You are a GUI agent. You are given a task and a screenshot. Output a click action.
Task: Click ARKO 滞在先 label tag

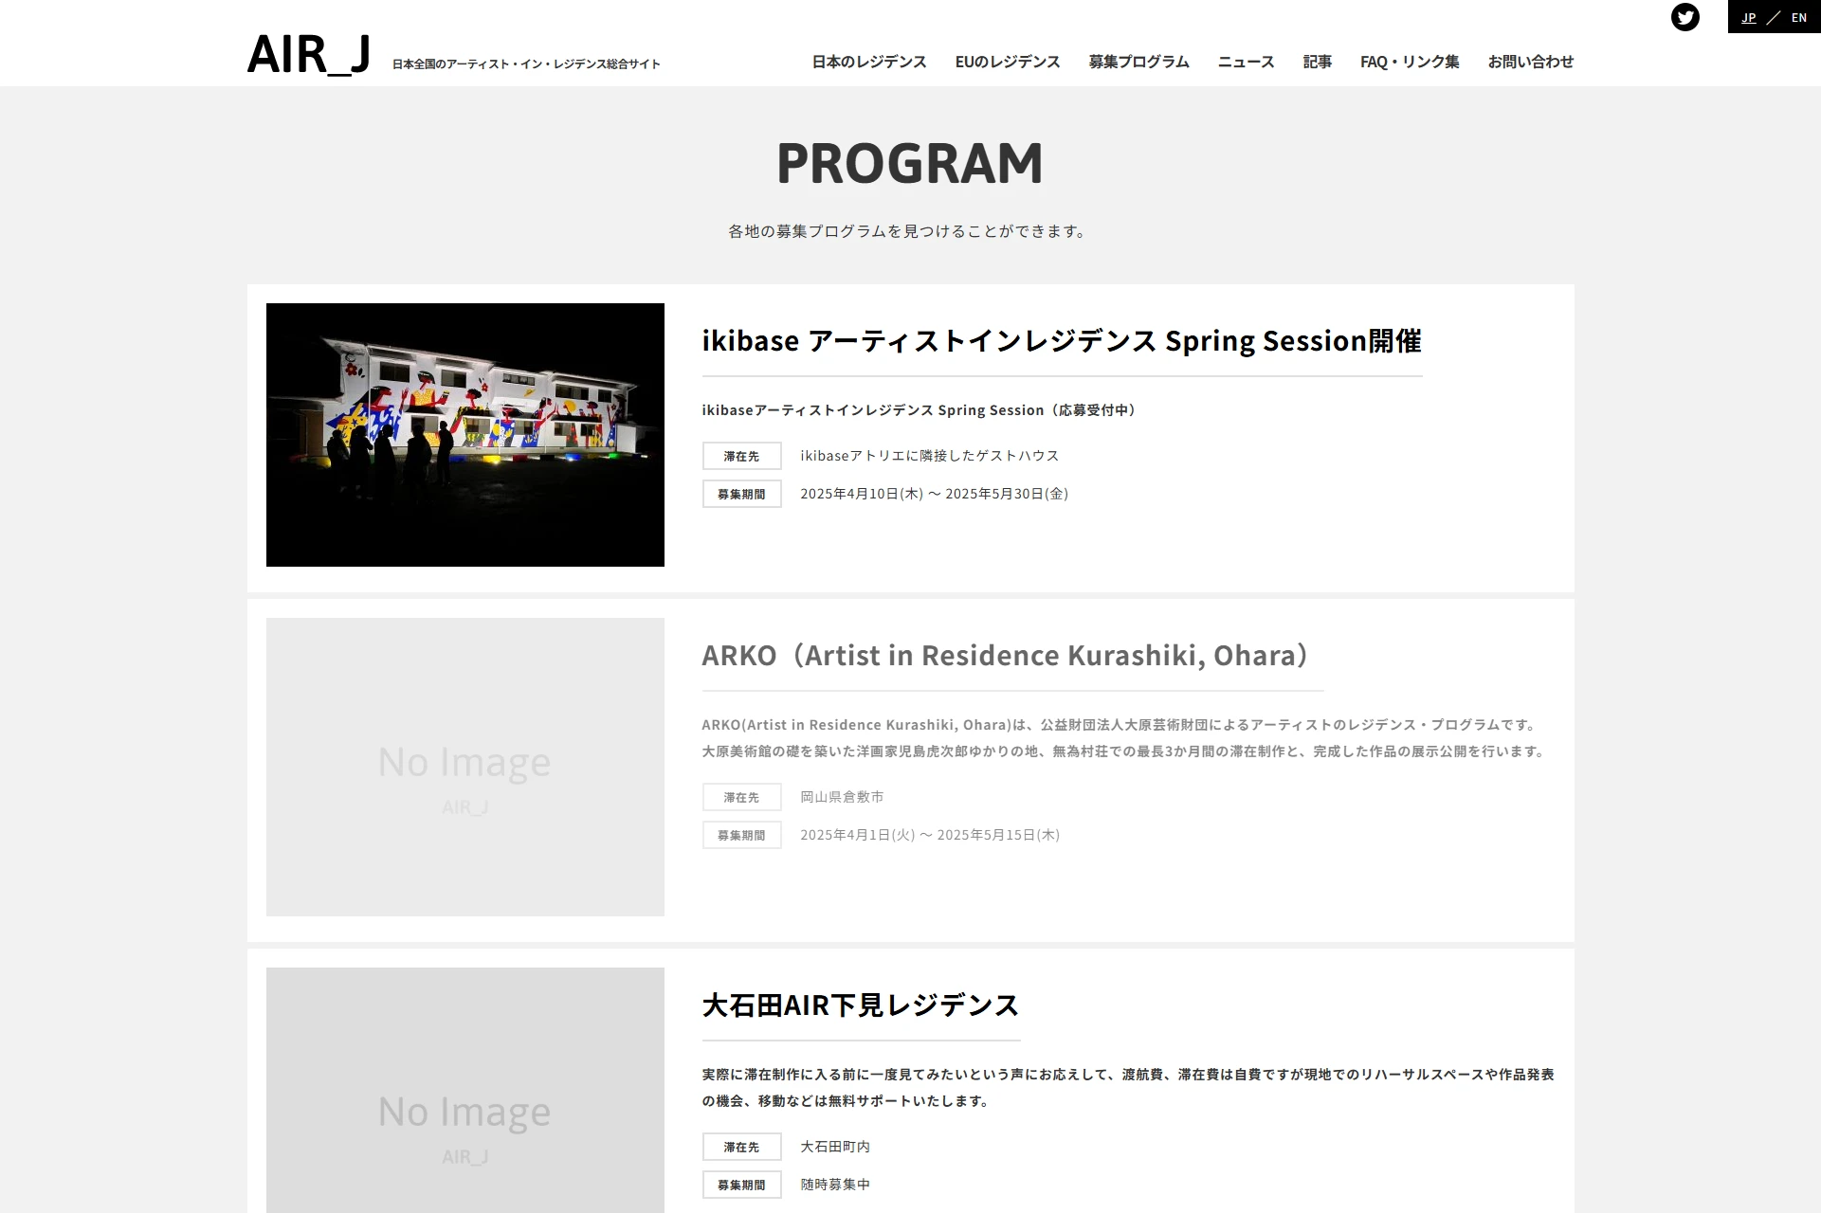741,797
